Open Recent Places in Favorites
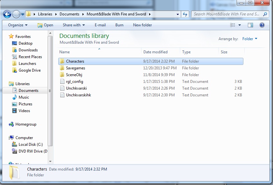The width and height of the screenshot is (273, 185). (30, 57)
